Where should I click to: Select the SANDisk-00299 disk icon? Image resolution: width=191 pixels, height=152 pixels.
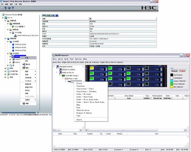tap(13, 47)
